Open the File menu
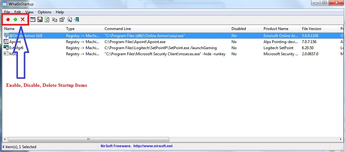This screenshot has height=152, width=345. tap(7, 12)
